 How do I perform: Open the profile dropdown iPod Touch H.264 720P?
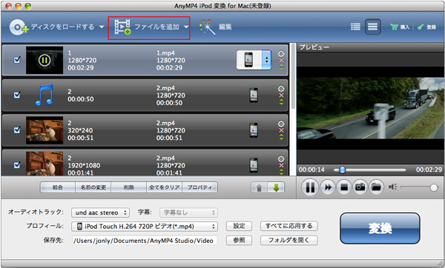(x=145, y=227)
